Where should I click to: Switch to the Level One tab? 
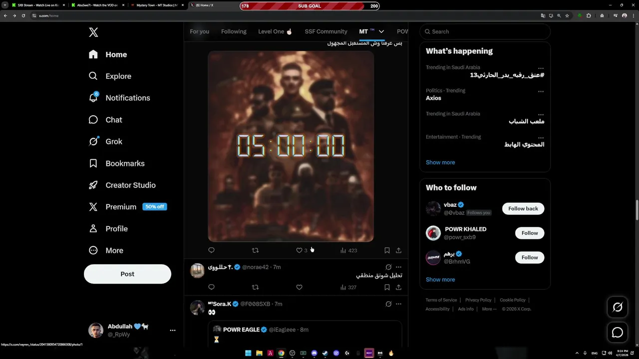point(275,31)
